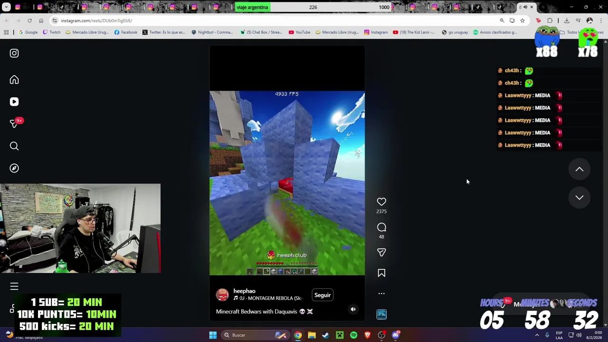
Task: Open Steam from the taskbar
Action: [x=325, y=335]
